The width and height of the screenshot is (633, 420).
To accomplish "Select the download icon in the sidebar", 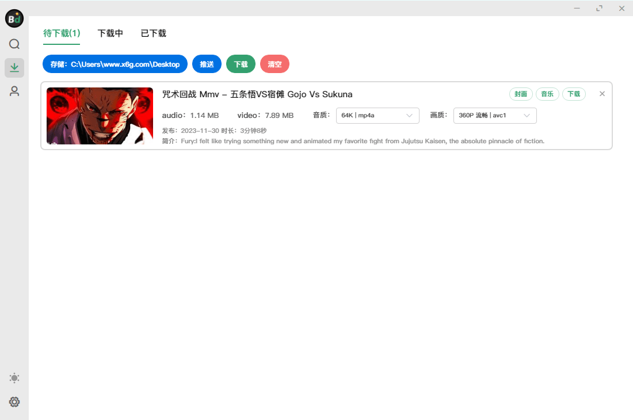I will tap(14, 67).
